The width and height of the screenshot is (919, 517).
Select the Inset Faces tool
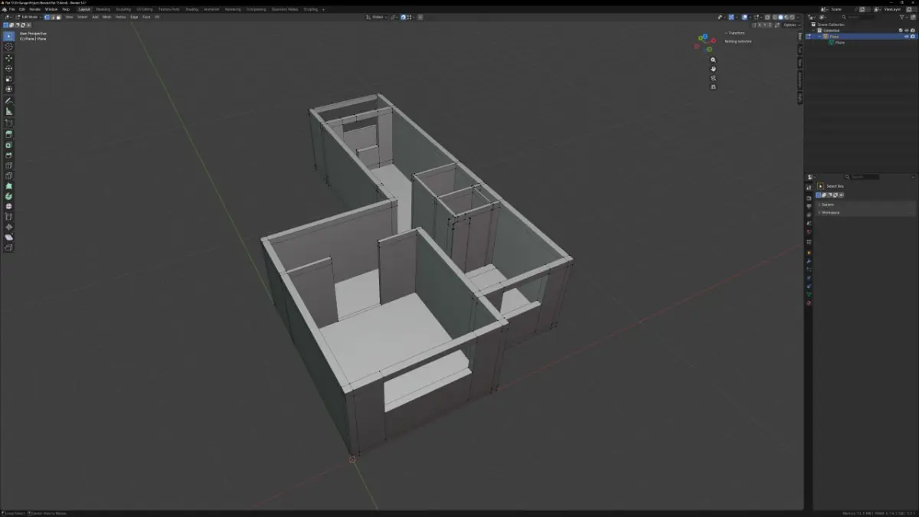tap(9, 145)
